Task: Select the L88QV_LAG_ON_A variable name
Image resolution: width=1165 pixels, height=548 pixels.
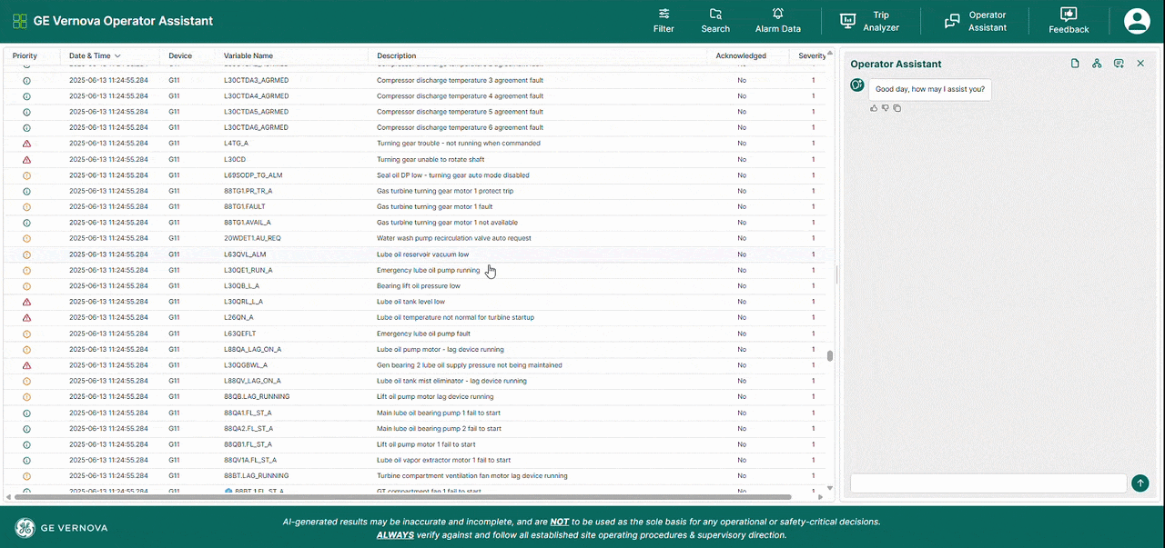Action: pos(252,381)
